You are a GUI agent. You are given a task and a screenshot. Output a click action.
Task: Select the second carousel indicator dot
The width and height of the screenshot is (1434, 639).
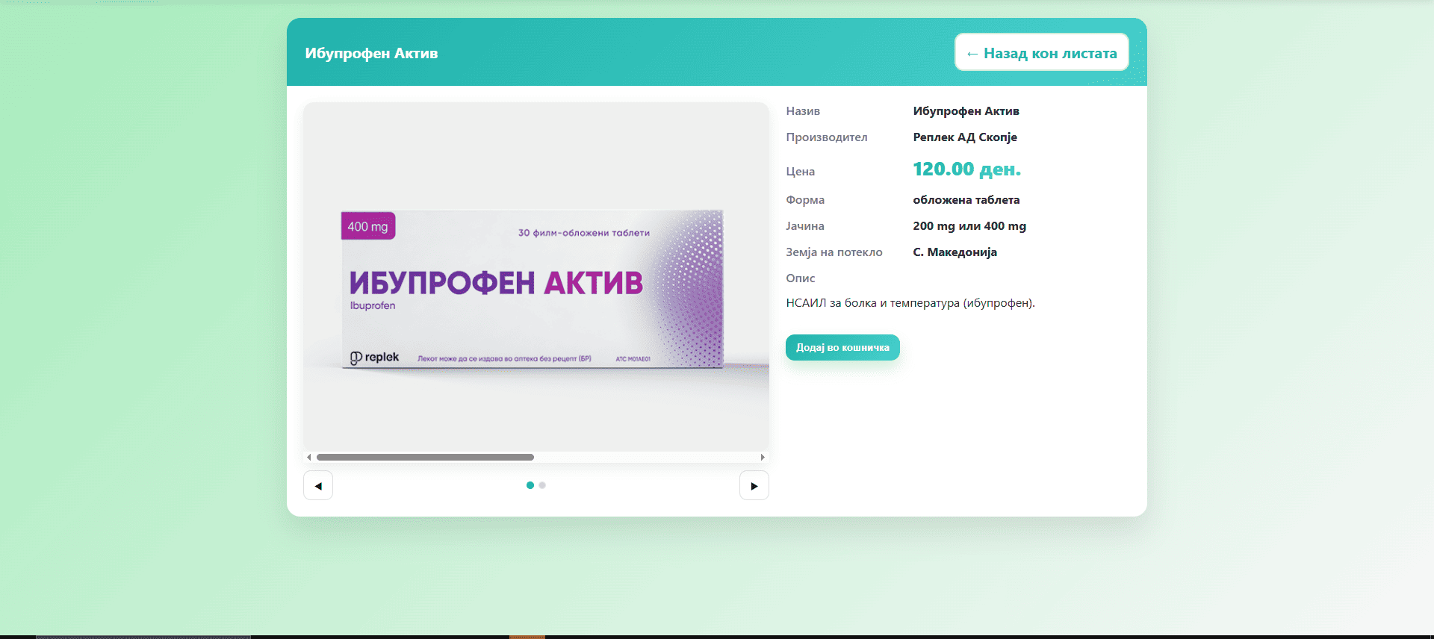coord(542,485)
